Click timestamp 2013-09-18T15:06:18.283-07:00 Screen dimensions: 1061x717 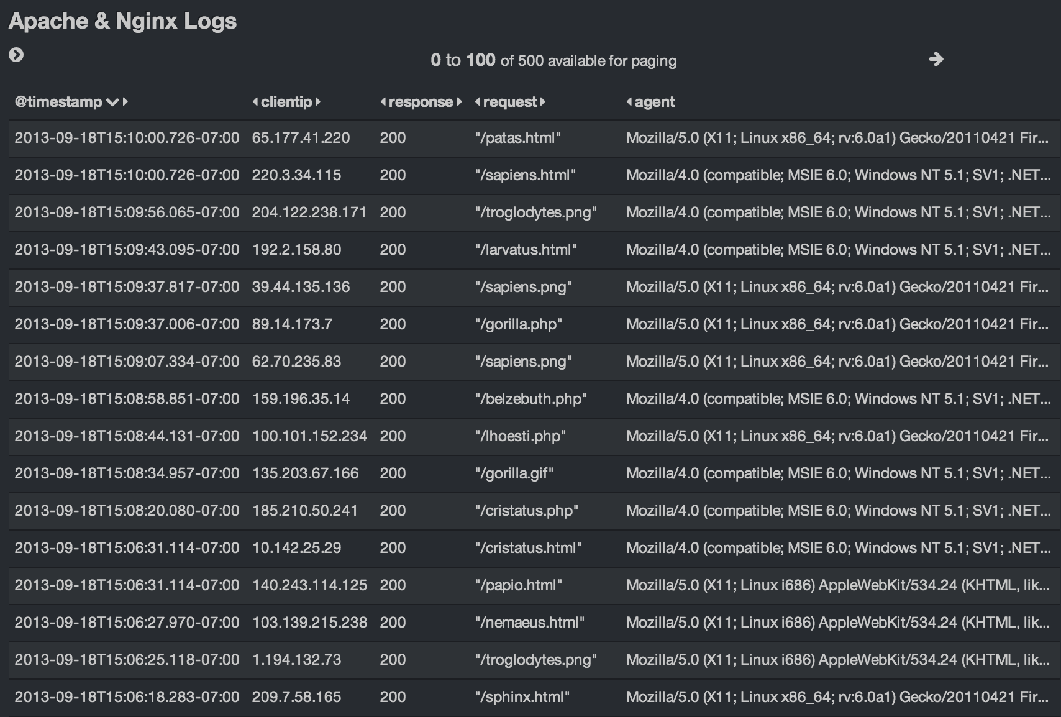point(127,697)
